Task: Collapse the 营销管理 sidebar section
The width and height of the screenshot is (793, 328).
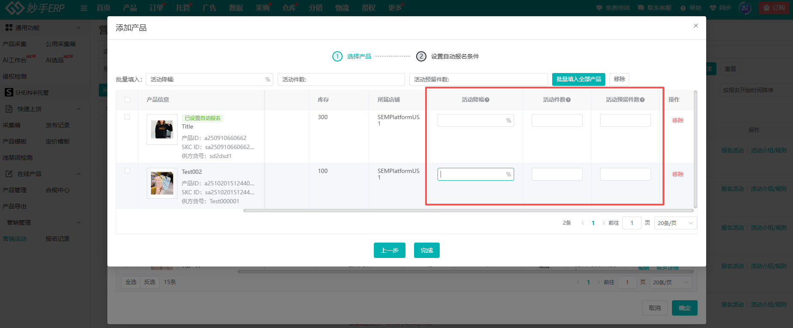Action: tap(78, 223)
